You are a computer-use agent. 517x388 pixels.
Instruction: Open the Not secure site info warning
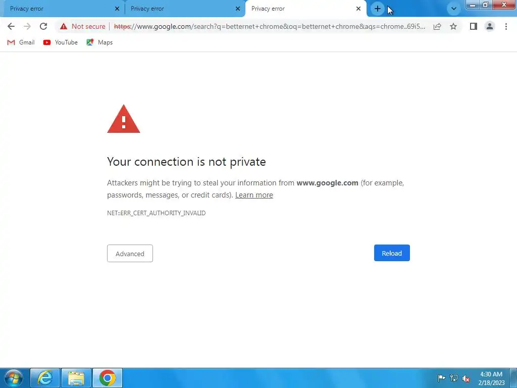point(83,26)
